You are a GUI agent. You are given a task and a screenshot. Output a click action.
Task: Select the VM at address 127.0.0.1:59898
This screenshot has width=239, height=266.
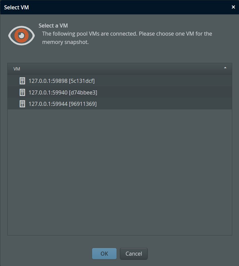tap(48, 81)
